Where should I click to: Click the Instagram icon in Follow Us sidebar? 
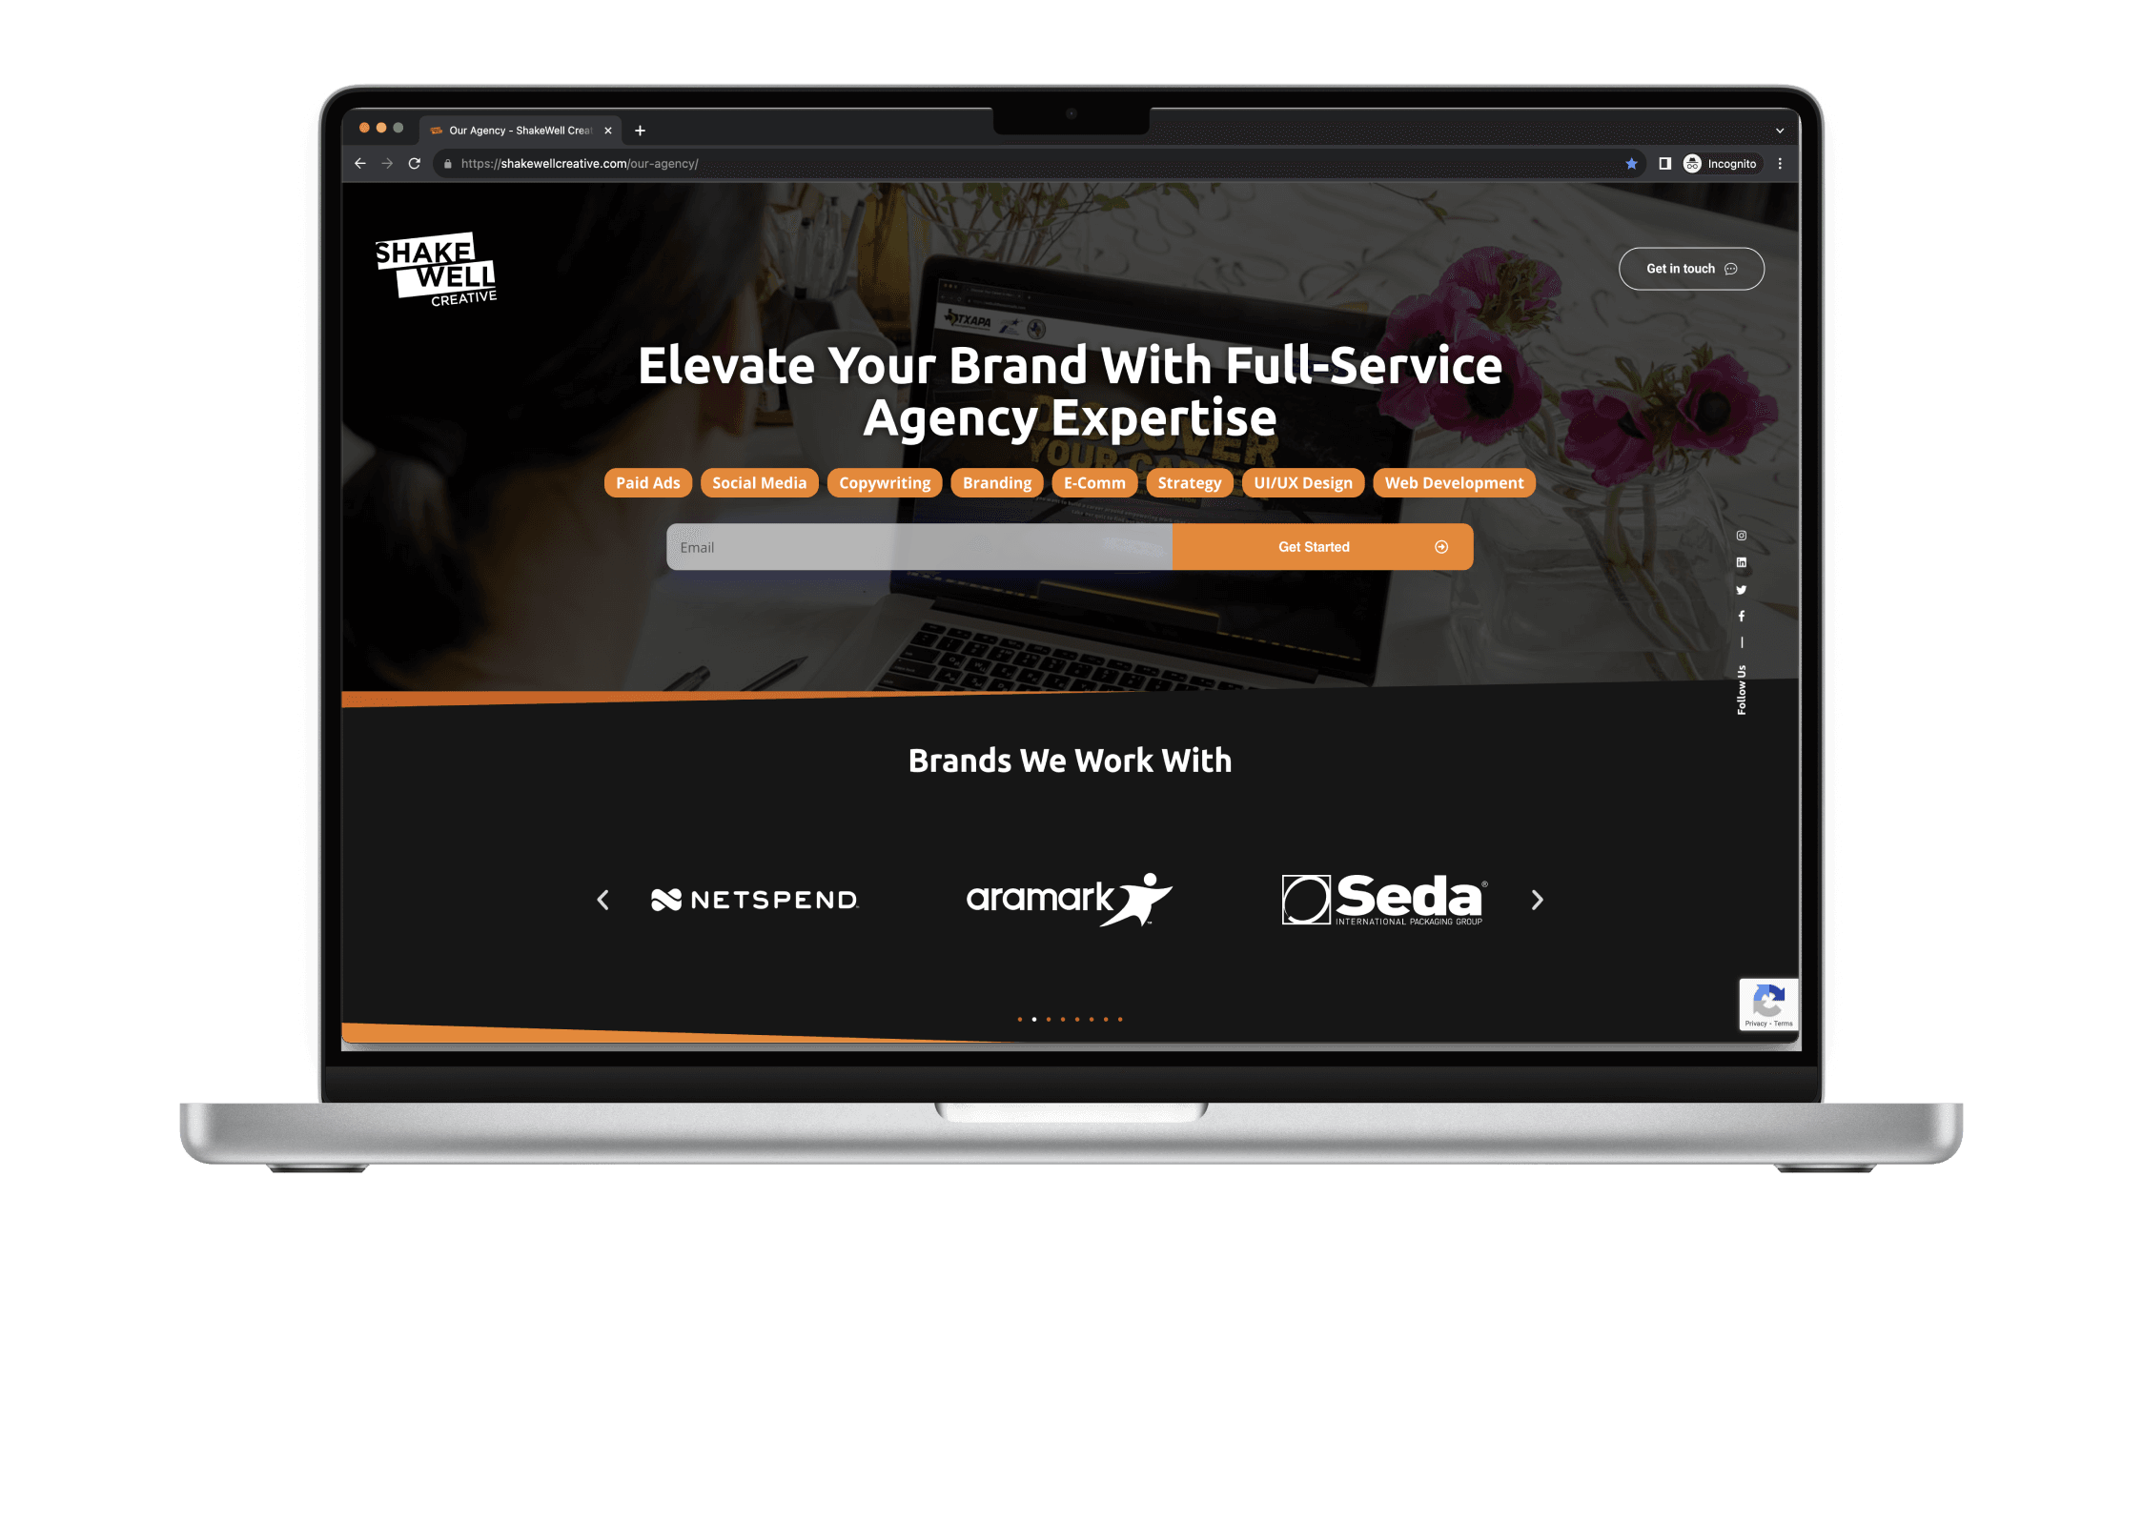1741,536
